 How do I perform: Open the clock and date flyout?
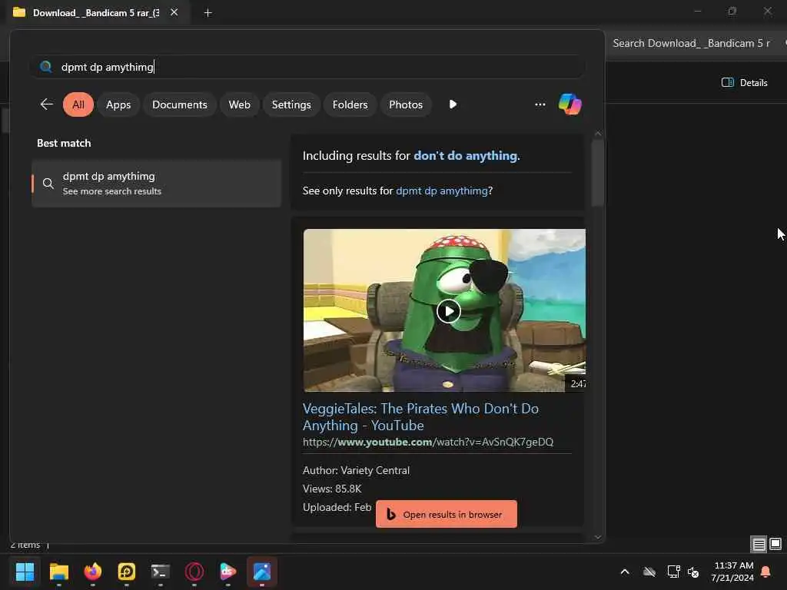732,572
